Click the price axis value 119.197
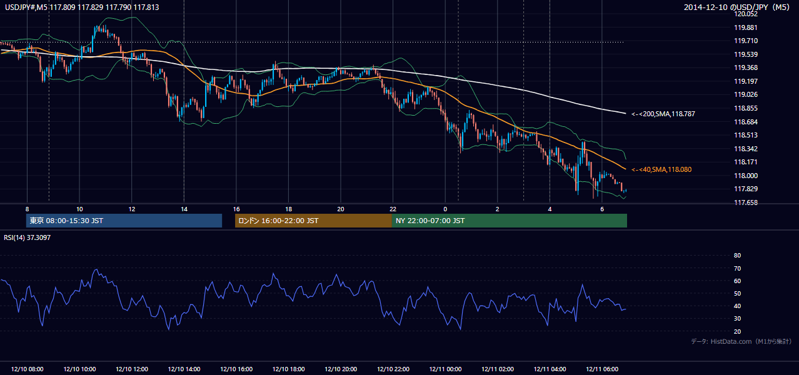 [745, 81]
